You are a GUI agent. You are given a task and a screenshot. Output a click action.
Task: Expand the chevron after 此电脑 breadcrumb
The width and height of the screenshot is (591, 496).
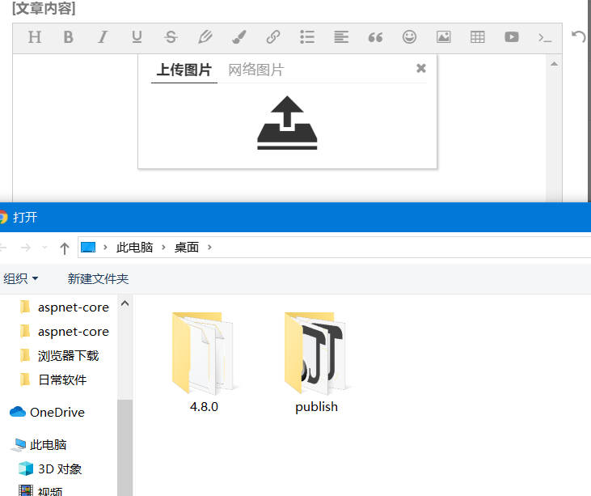[163, 248]
